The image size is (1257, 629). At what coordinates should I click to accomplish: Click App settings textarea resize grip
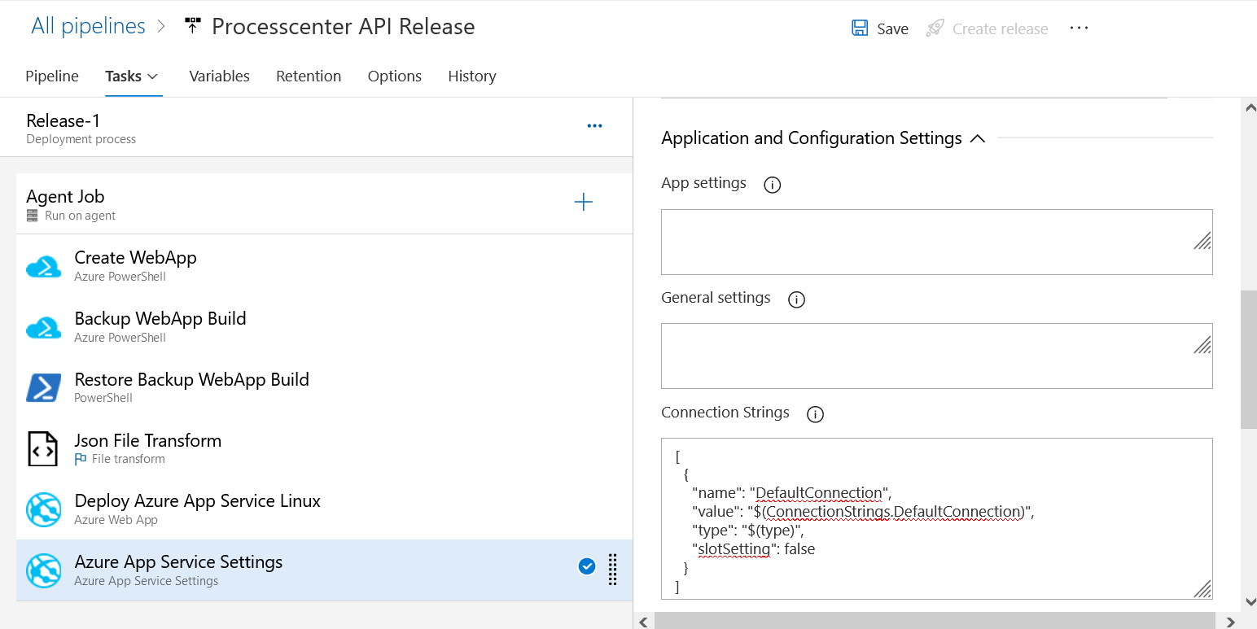pos(1202,240)
